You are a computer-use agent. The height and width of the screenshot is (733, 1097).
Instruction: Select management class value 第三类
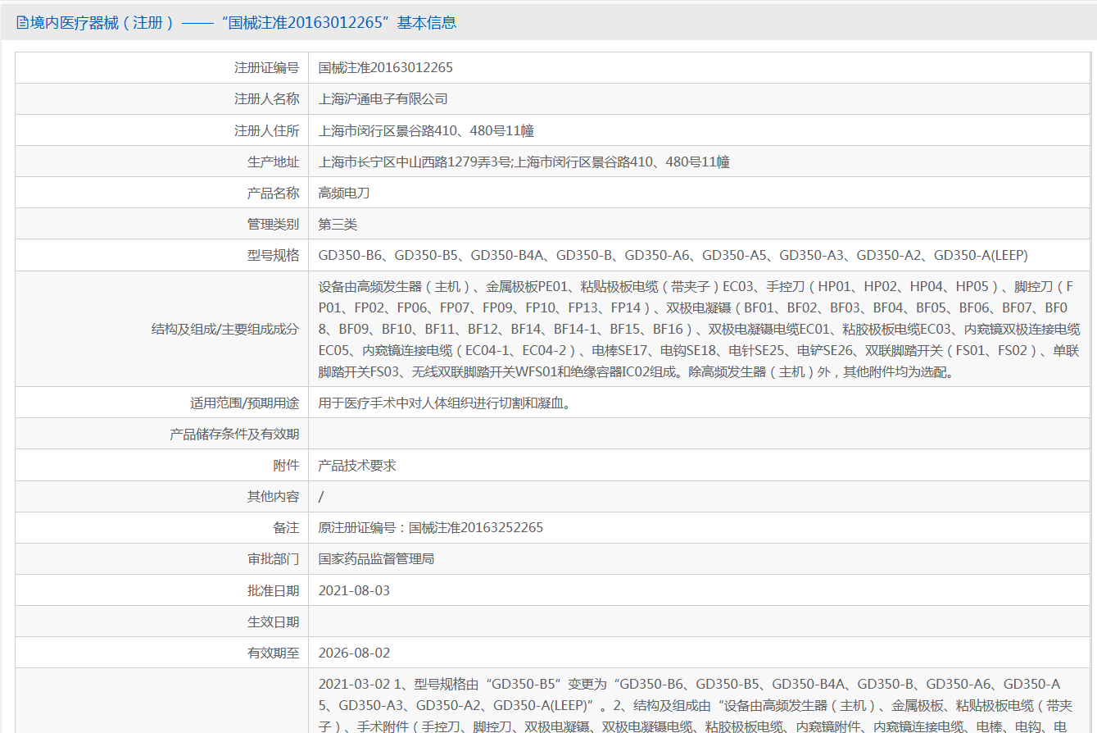click(338, 224)
